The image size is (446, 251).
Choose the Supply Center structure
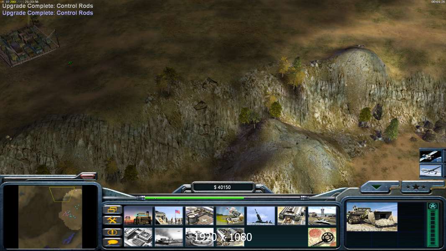point(200,215)
